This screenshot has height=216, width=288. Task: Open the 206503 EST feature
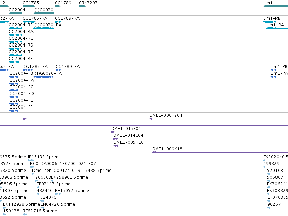pos(36,181)
